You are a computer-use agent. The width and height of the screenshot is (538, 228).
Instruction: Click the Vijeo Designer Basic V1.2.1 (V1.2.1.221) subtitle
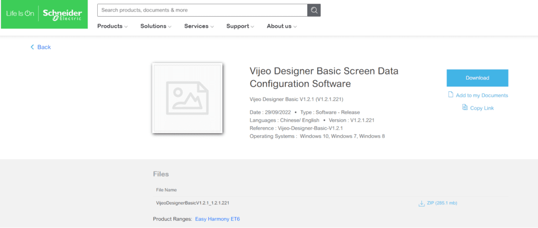pyautogui.click(x=296, y=100)
